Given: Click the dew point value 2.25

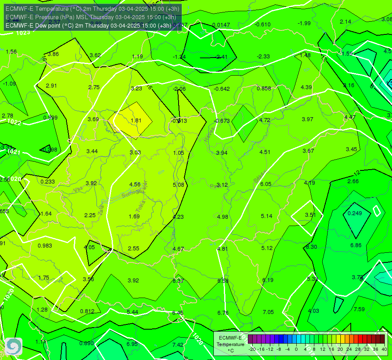Looking at the screenshot, I should click(90, 215).
